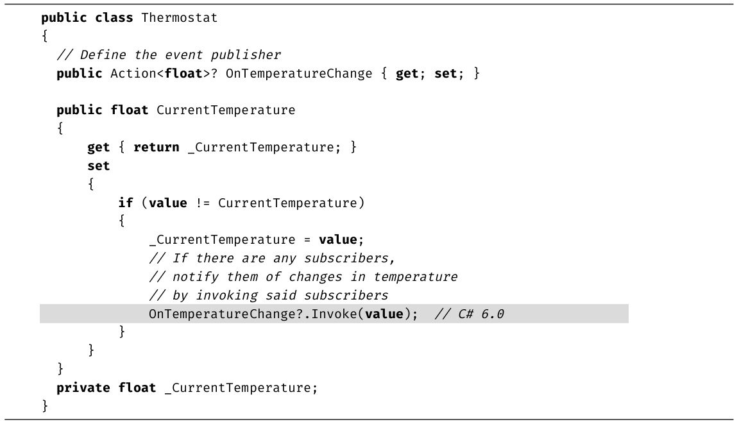739x424 pixels.
Task: Click the "_CurrentTemperature = value;" assignment line
Action: point(257,240)
